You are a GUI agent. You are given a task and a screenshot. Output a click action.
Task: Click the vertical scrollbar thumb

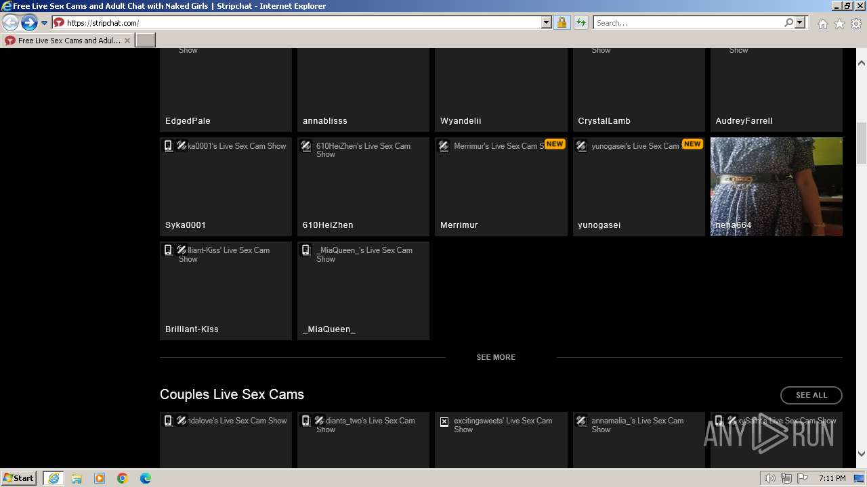click(862, 143)
